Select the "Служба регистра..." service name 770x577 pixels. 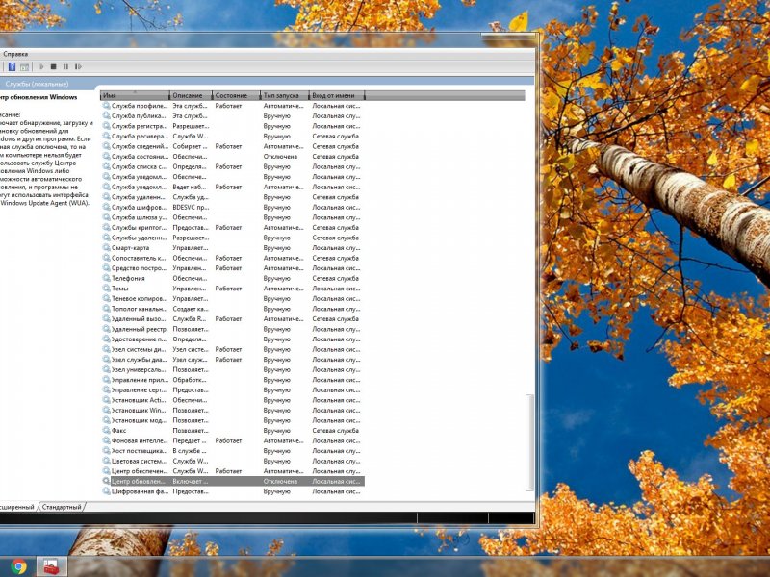coord(139,126)
